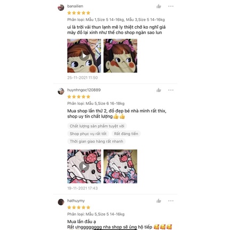Select tag 'Thời gian giao hàng rất nhanh'
This screenshot has height=230, width=230.
click(96, 141)
